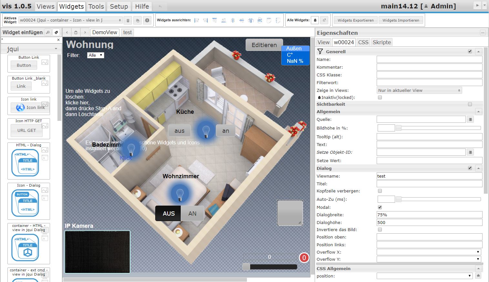Enable the Inaktiv(locked) checkbox
This screenshot has width=489, height=282.
[380, 97]
